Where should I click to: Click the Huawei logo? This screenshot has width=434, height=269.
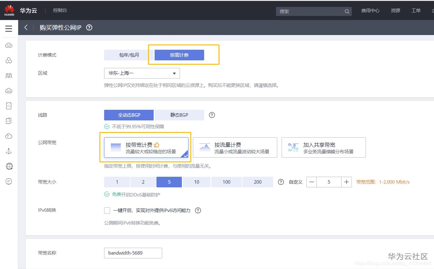9,10
